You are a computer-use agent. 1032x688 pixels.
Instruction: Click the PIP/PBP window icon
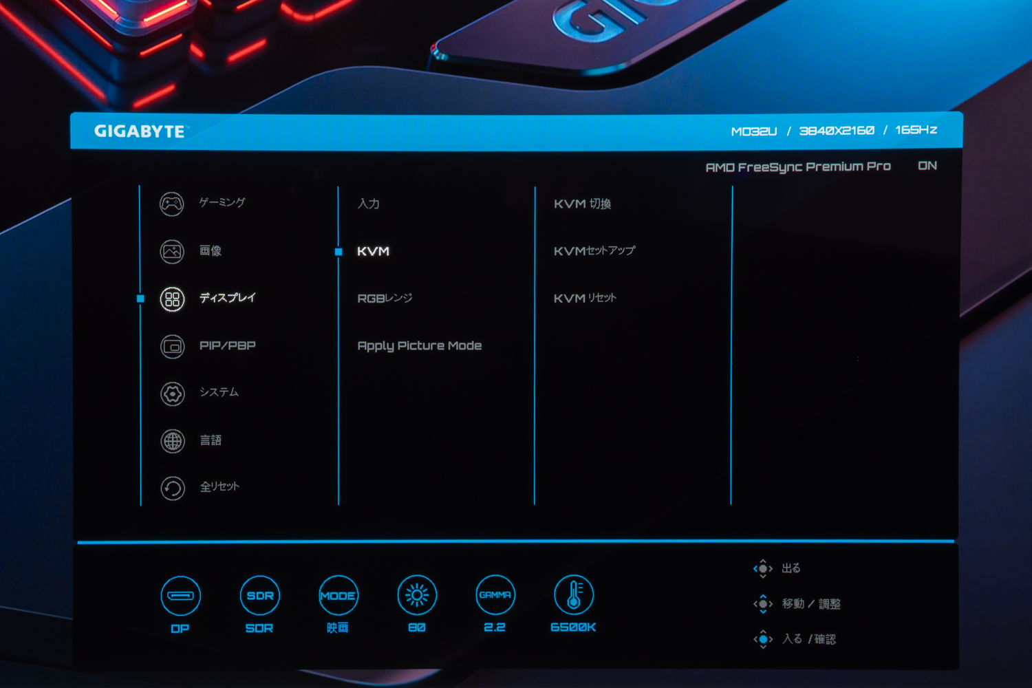(x=172, y=346)
